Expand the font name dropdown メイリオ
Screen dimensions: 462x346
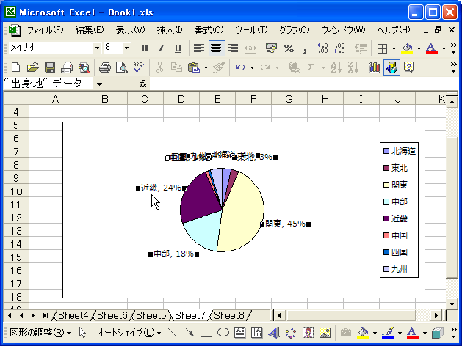click(x=97, y=48)
